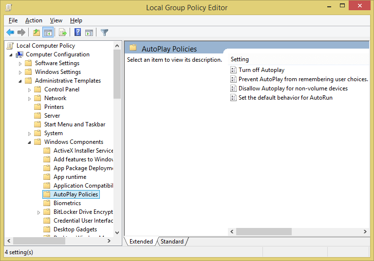
Task: Select Start Menu and Taskbar in tree
Action: 75,124
